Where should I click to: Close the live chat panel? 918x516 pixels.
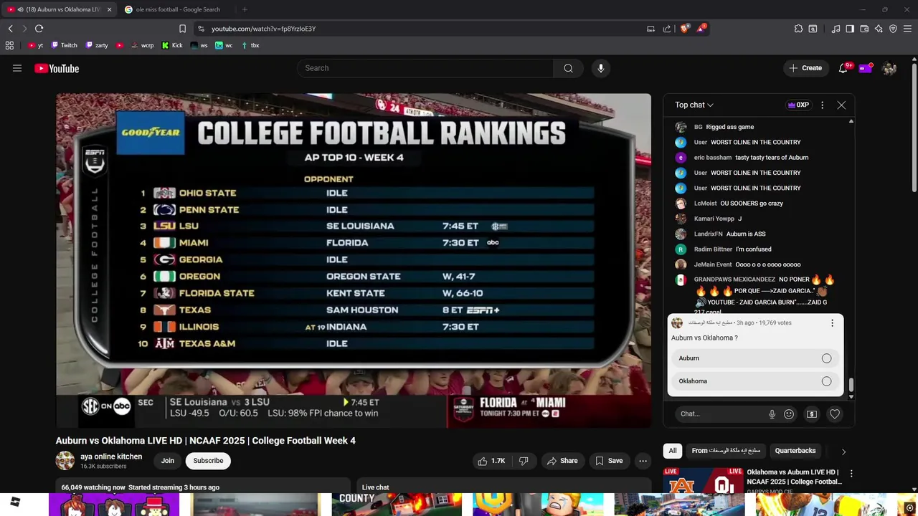pos(841,105)
